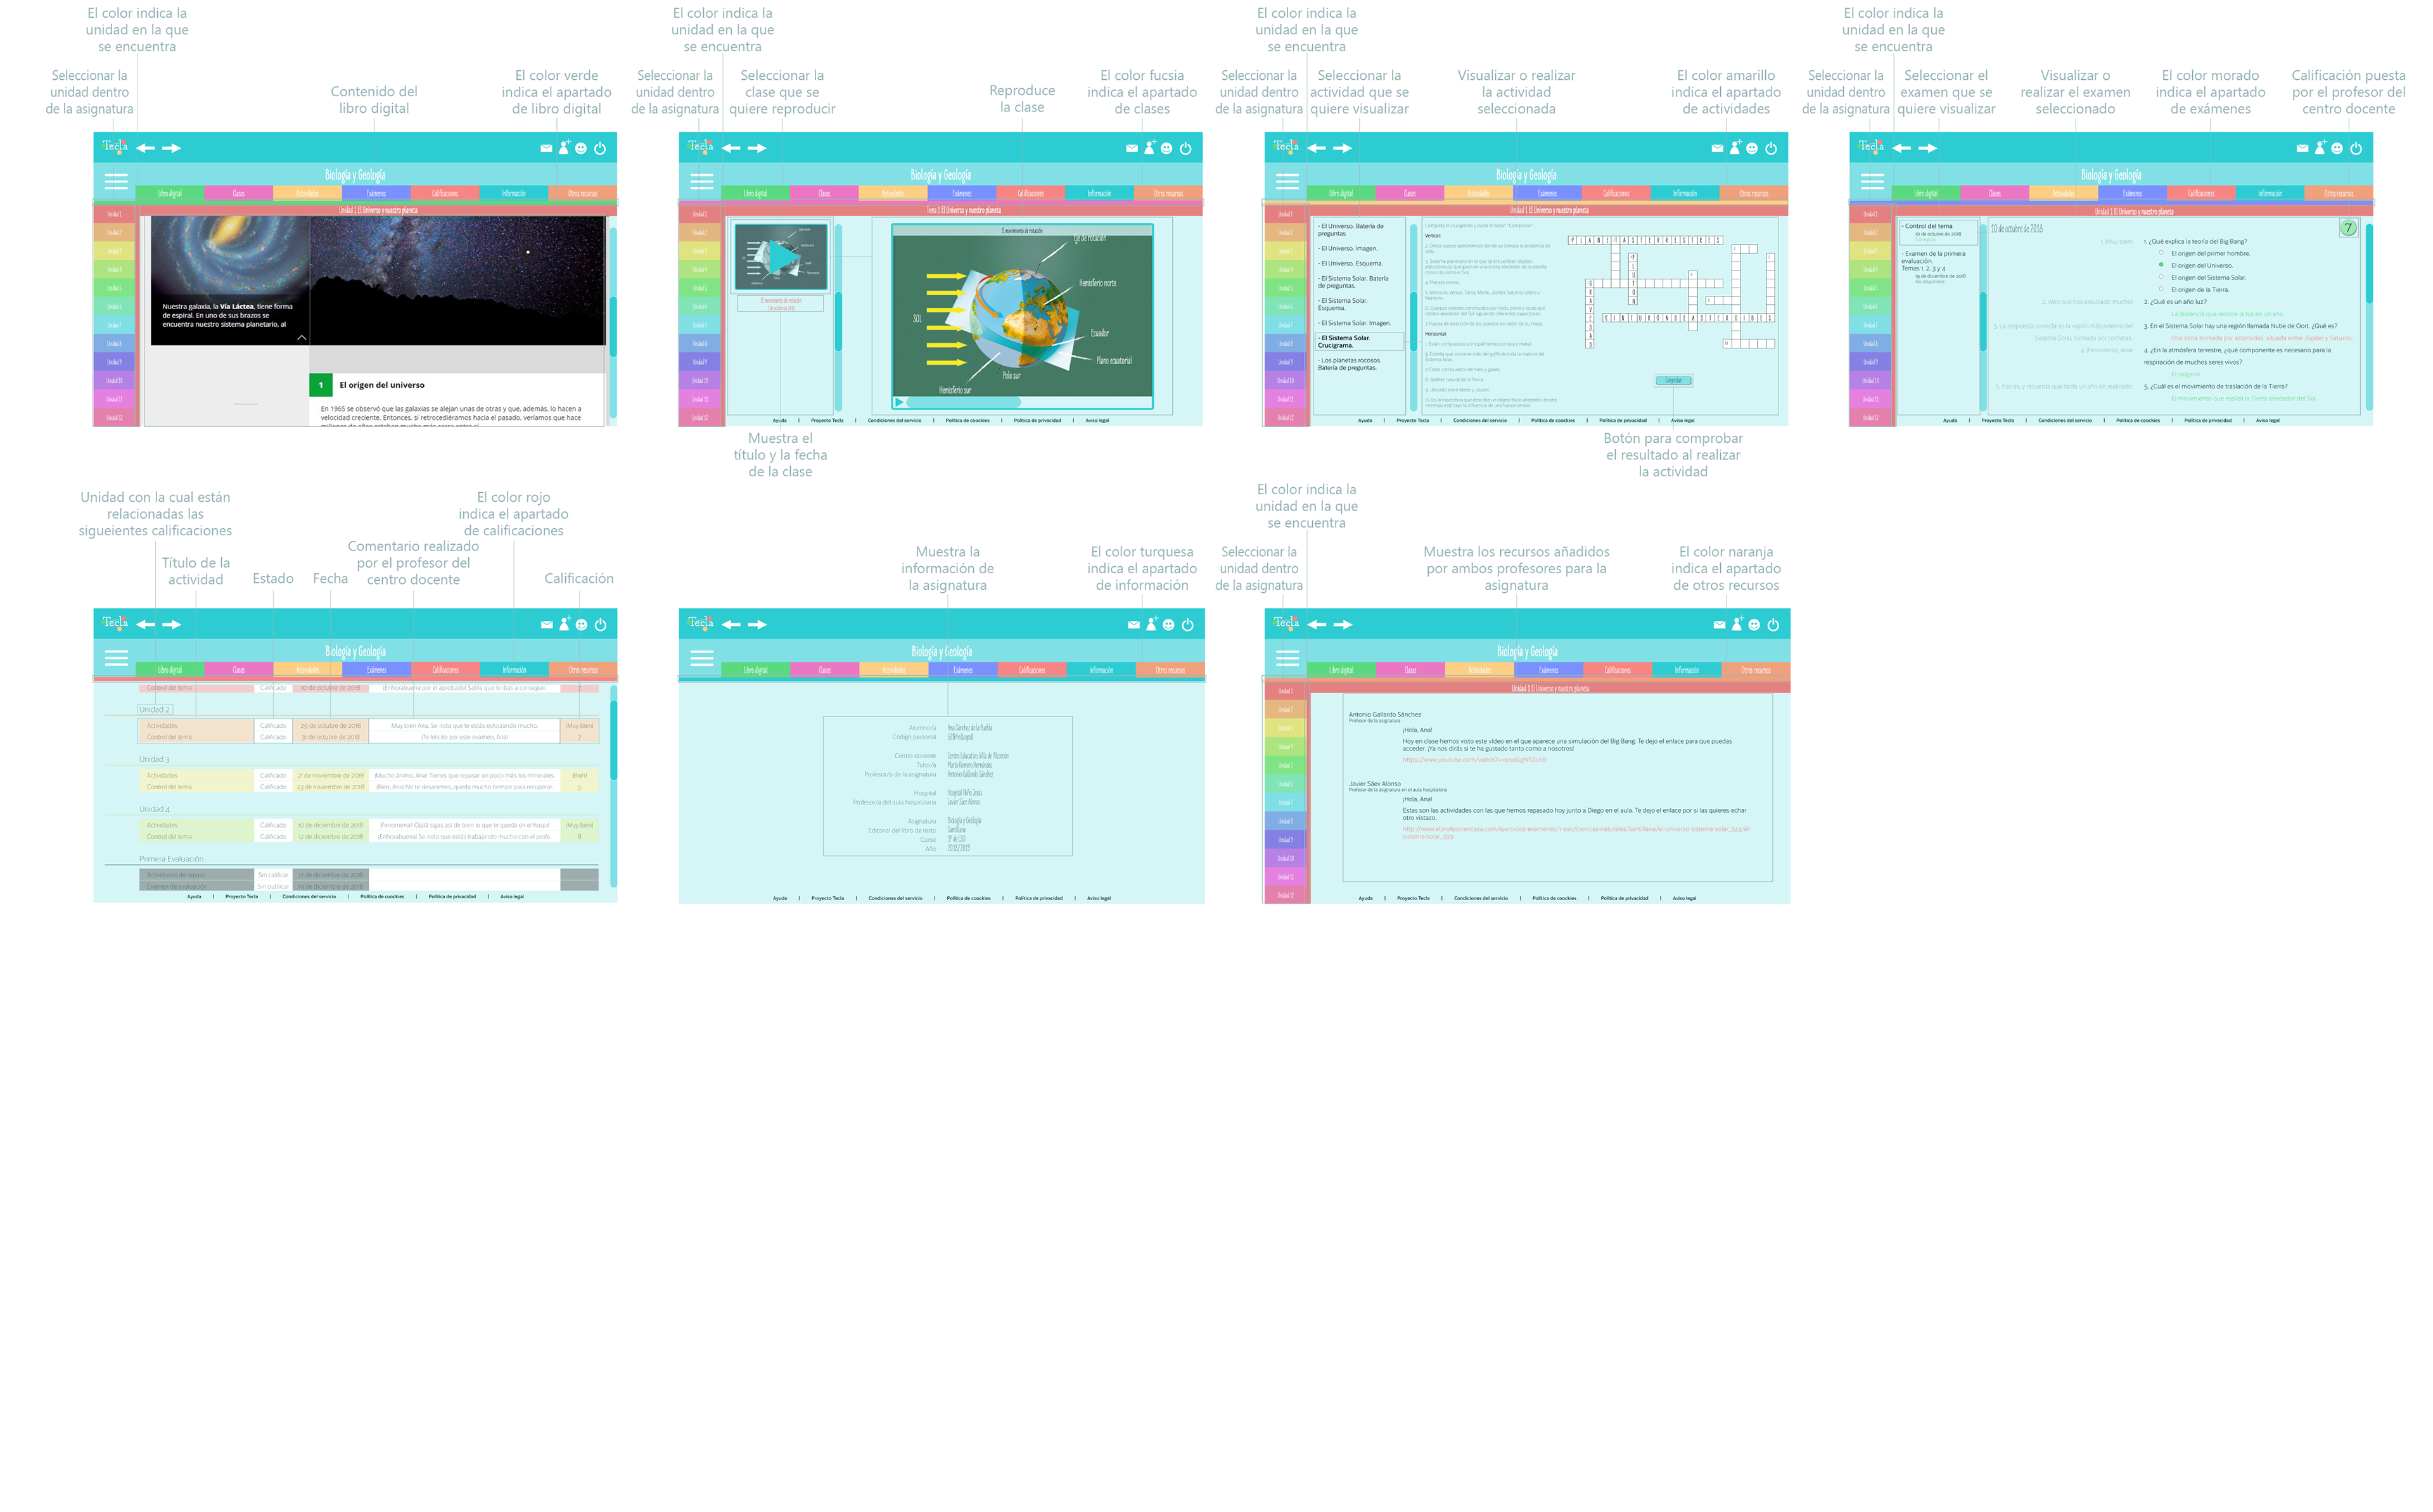Image resolution: width=2433 pixels, height=1512 pixels.
Task: Open Clases tab on Libro digital screen
Action: pos(238,194)
